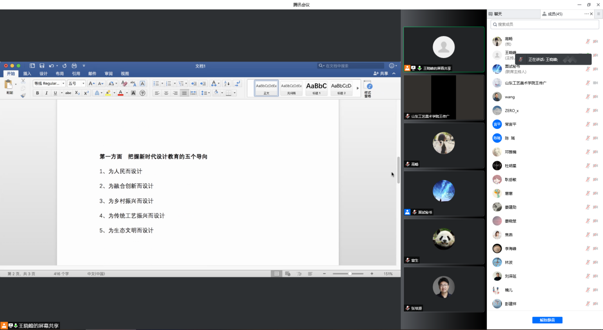
Task: Click the 解除静音 unmute button
Action: pyautogui.click(x=547, y=320)
